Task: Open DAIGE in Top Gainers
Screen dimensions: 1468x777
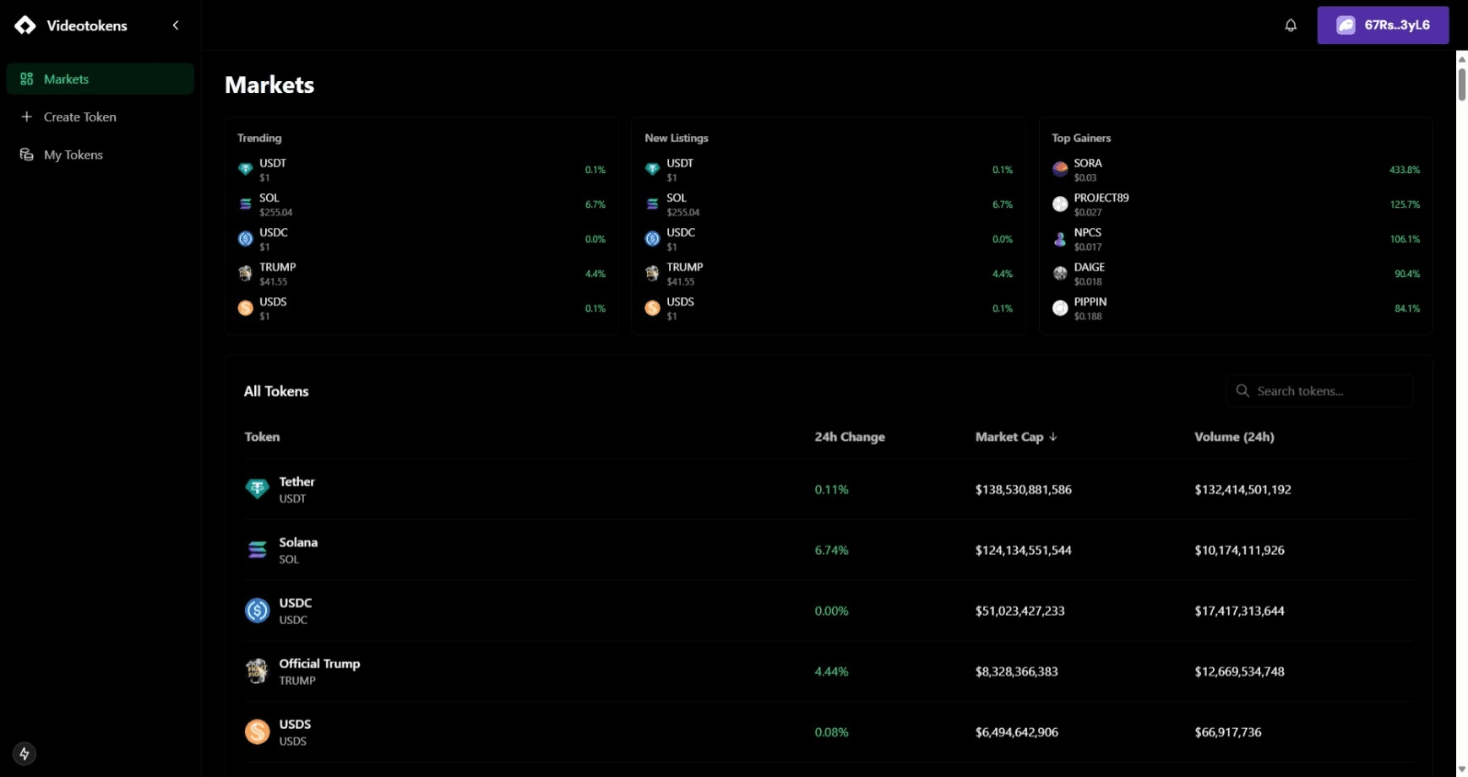Action: click(1236, 274)
